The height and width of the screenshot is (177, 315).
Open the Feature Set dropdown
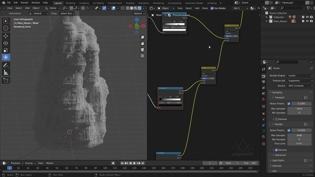tap(300, 81)
